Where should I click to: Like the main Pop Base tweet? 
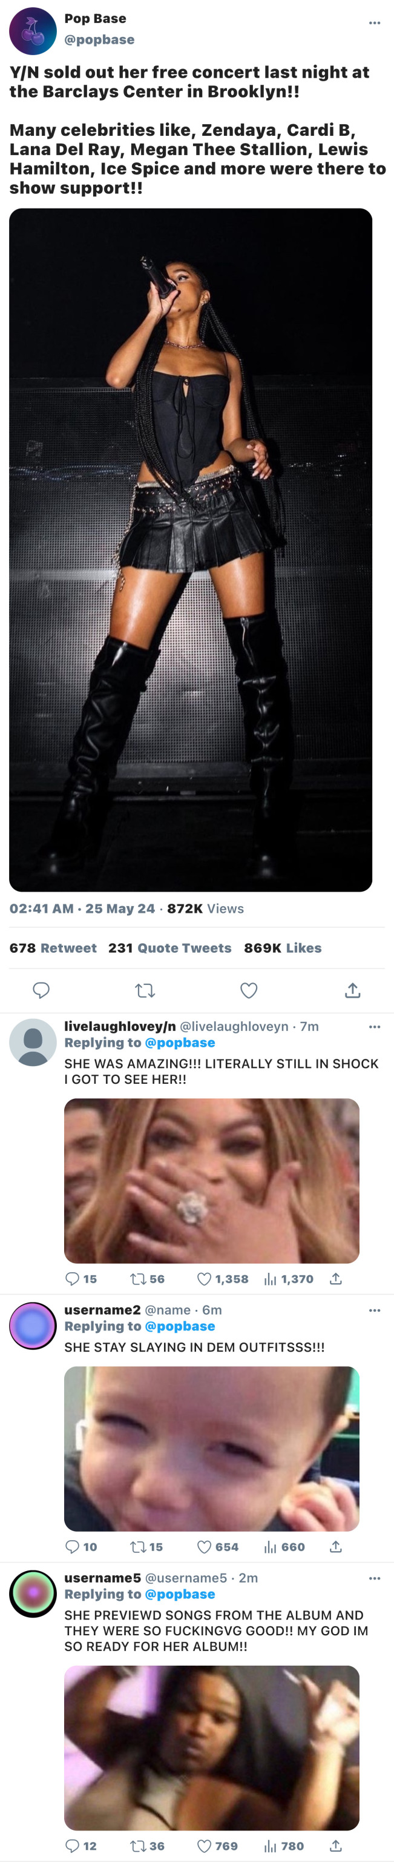pos(249,990)
